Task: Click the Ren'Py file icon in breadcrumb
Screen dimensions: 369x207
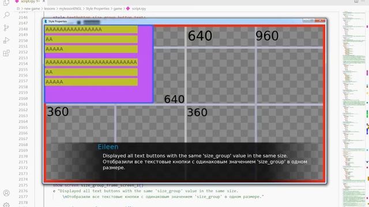Action: pos(128,9)
